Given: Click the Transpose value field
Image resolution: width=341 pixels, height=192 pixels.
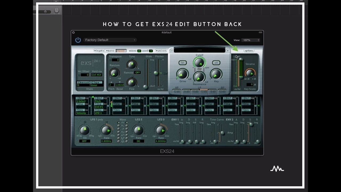Looking at the screenshot, I should point(116,60).
